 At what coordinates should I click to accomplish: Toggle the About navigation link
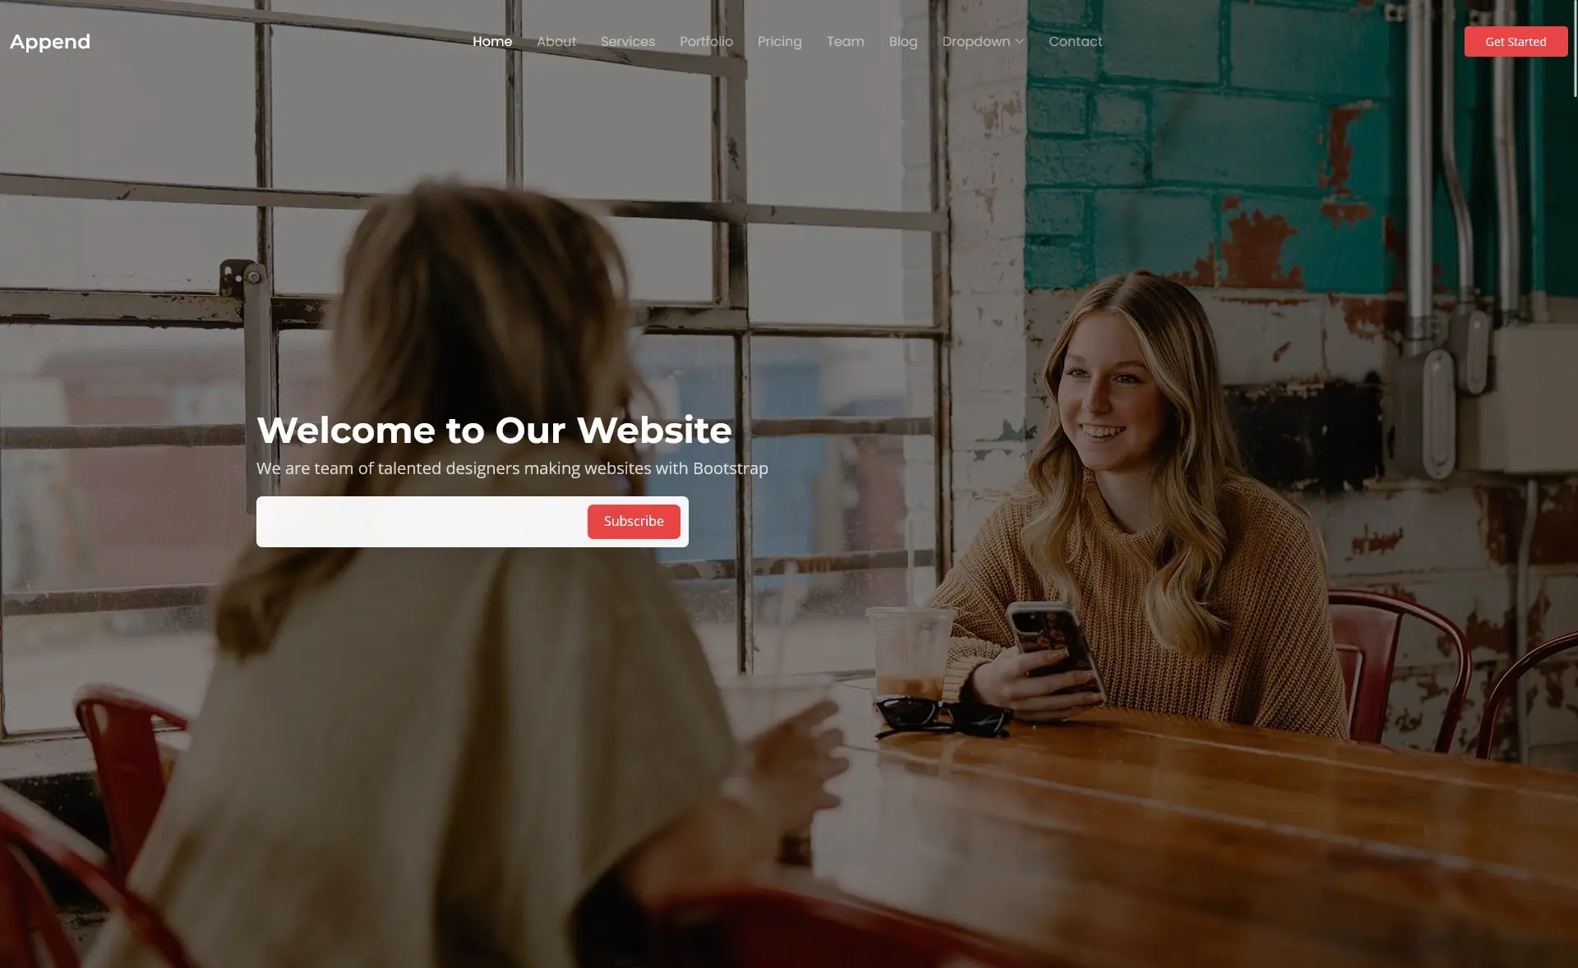click(x=556, y=40)
